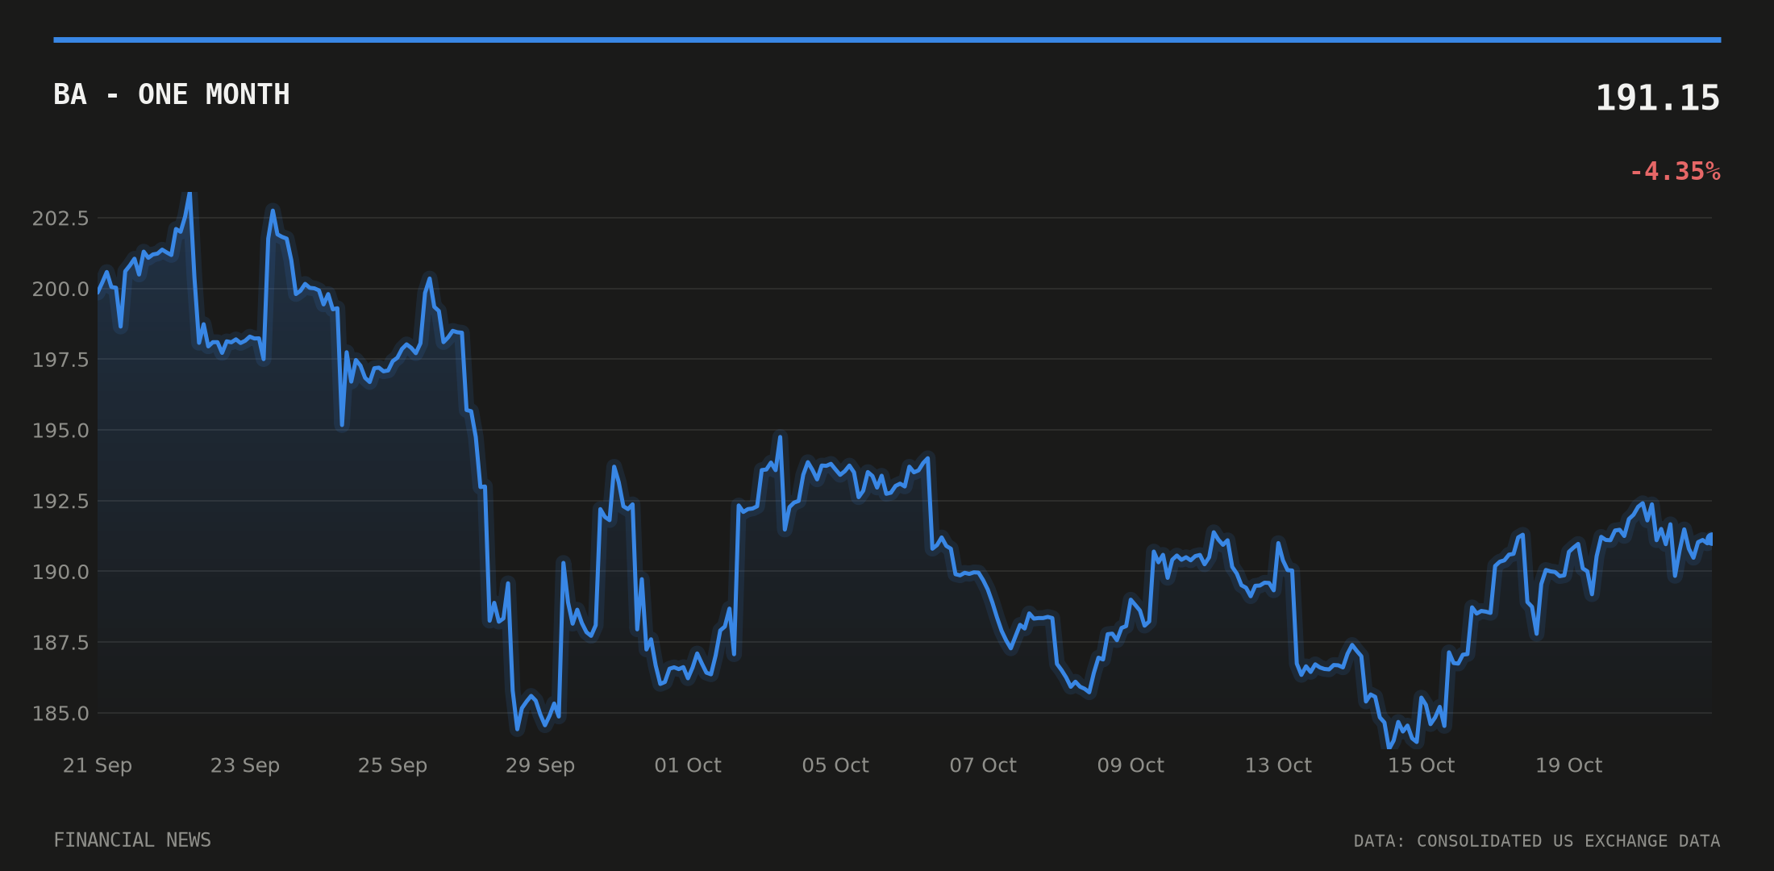Viewport: 1774px width, 871px height.
Task: Click the '29 Sep' date label
Action: coord(540,765)
